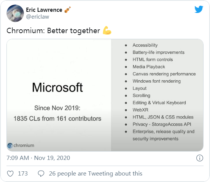Screen dimensions: 210x182
Task: Open the Eric Lawrence display name
Action: [x=44, y=10]
